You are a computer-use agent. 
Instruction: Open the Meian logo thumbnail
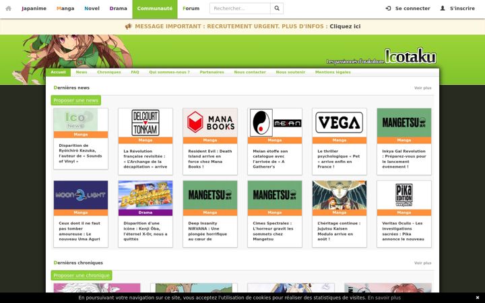[x=275, y=123]
